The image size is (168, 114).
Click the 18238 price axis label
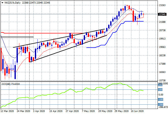tap(162, 55)
